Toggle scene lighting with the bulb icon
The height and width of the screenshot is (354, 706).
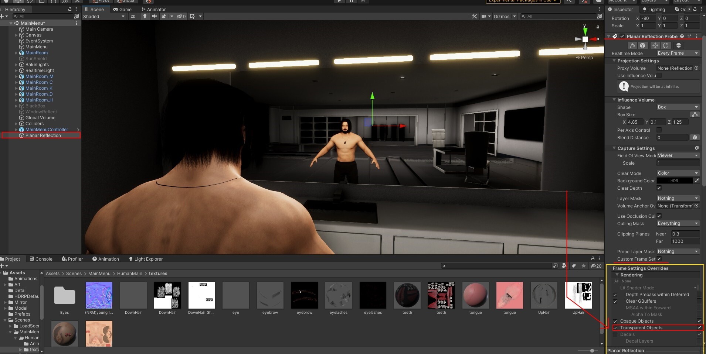[144, 16]
